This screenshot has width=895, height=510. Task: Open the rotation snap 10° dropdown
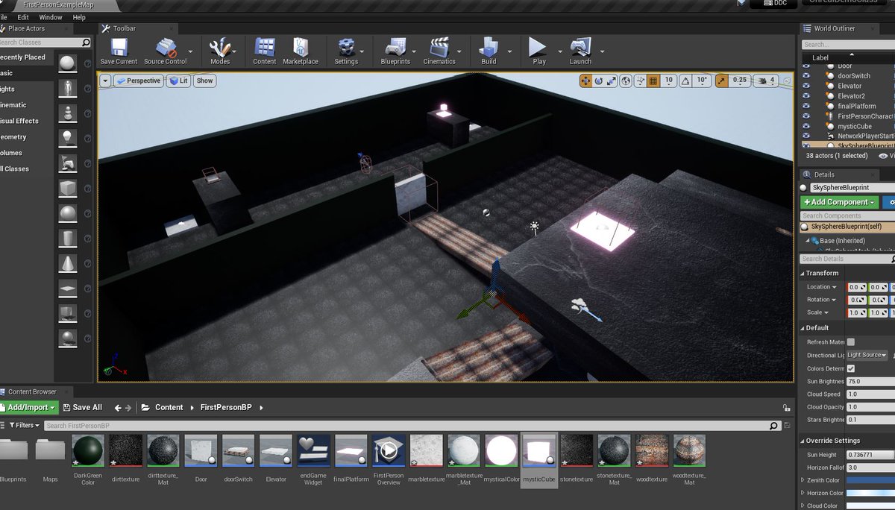[702, 81]
